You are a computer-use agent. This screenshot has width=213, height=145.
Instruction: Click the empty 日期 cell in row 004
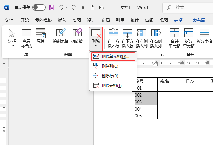196,109
